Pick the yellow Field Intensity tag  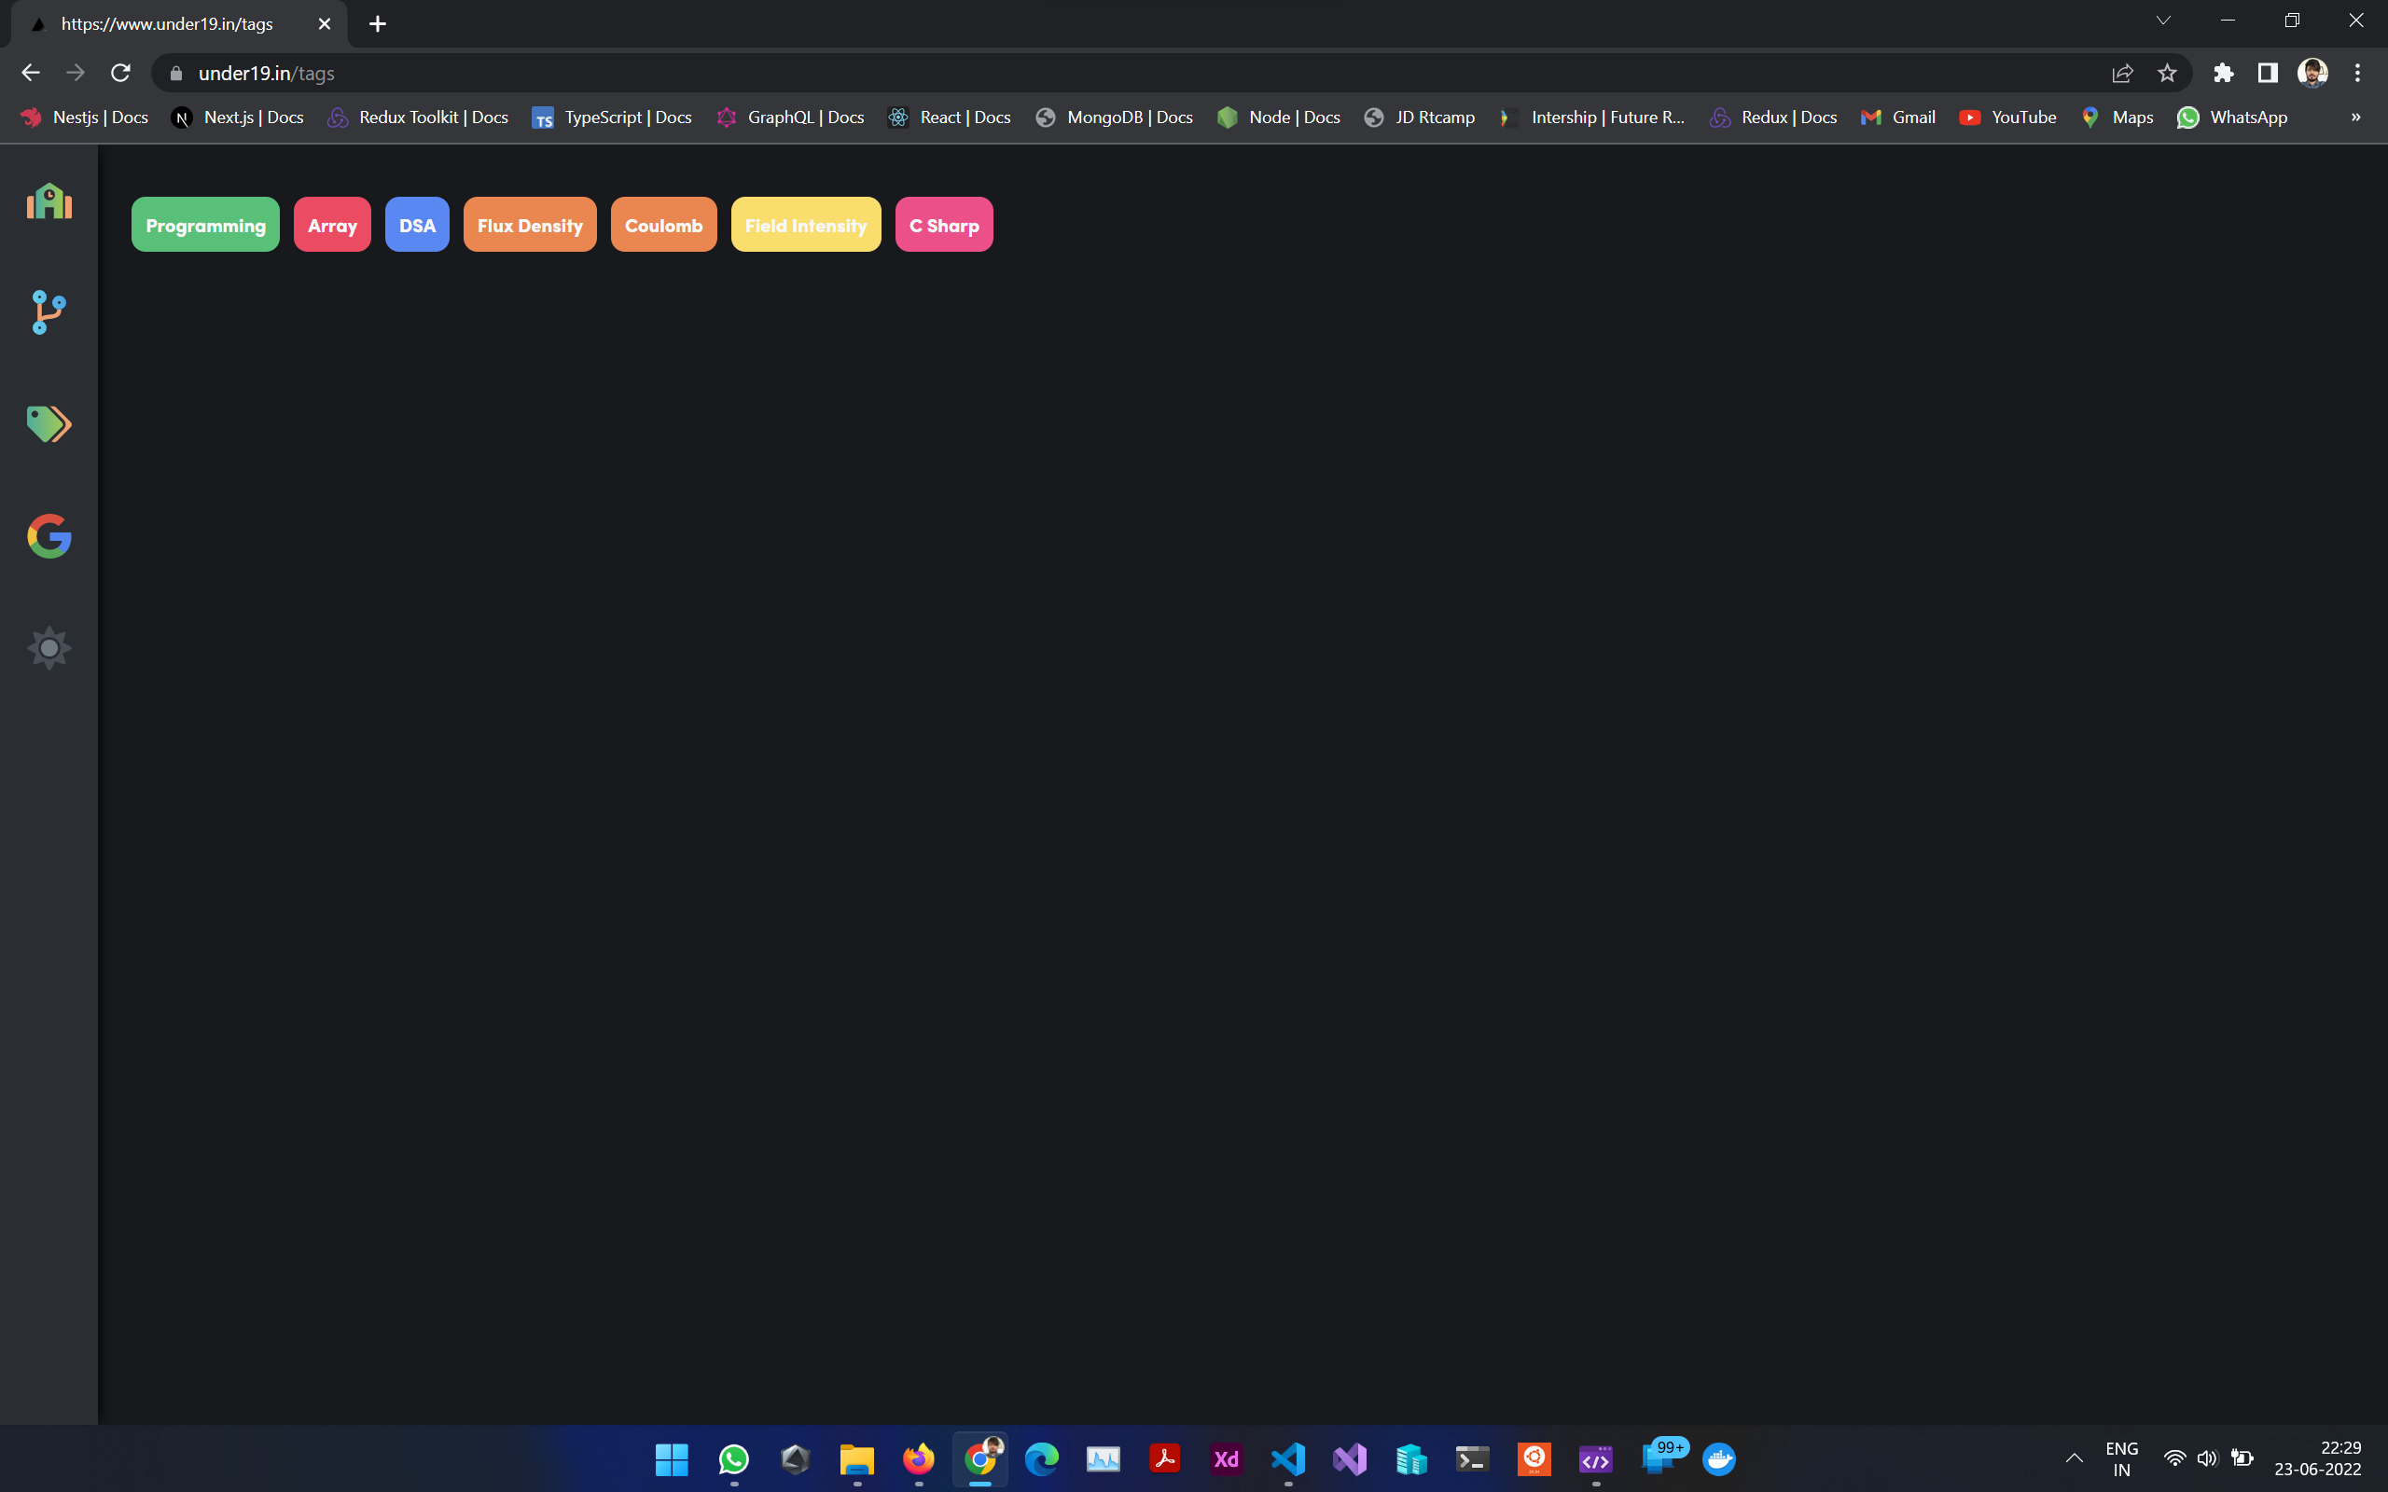click(805, 225)
